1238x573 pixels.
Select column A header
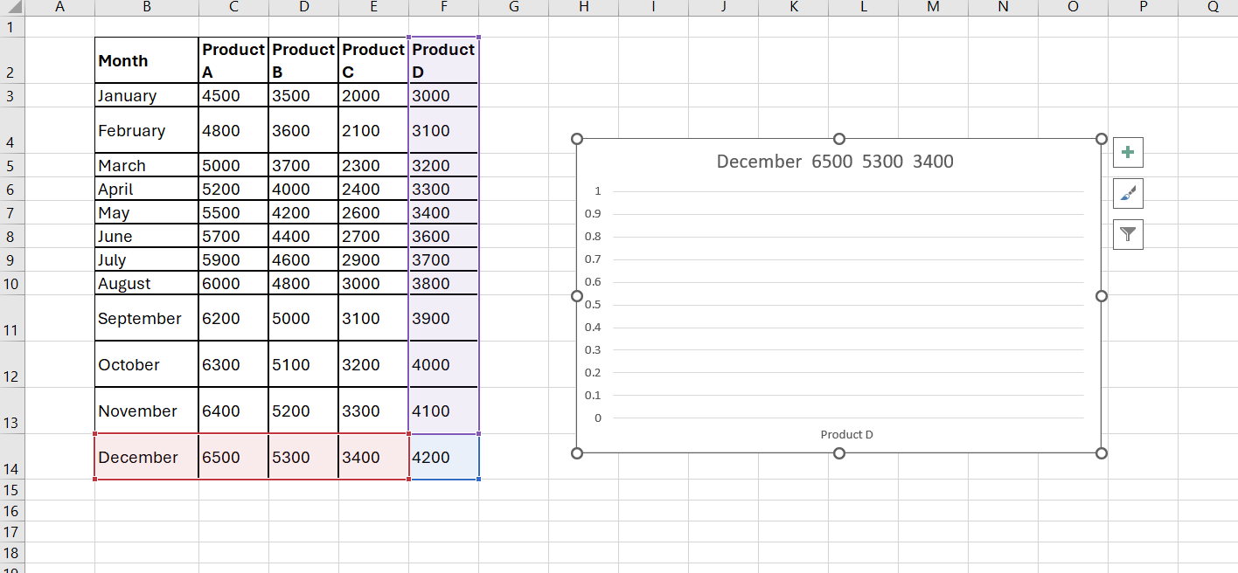[x=59, y=7]
